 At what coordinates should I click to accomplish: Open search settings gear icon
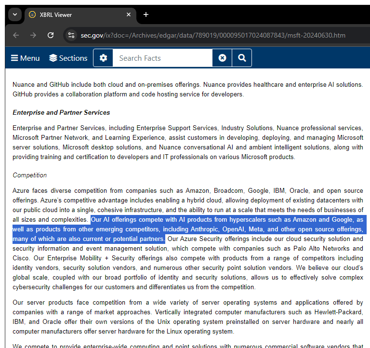(x=103, y=58)
